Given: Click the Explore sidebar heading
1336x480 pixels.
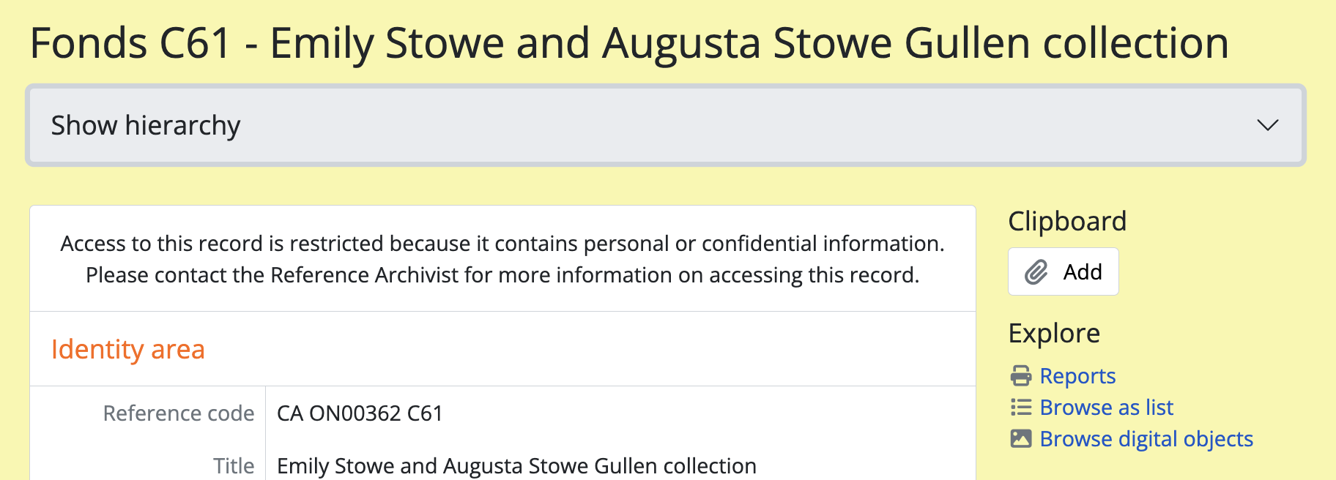Looking at the screenshot, I should coord(1053,334).
